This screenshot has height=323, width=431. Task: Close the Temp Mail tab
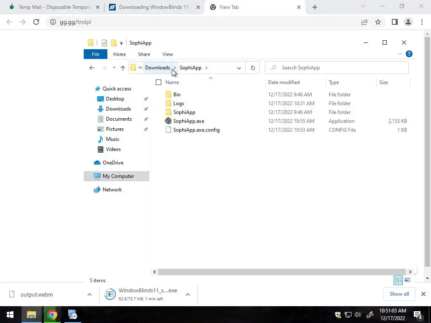[x=97, y=7]
